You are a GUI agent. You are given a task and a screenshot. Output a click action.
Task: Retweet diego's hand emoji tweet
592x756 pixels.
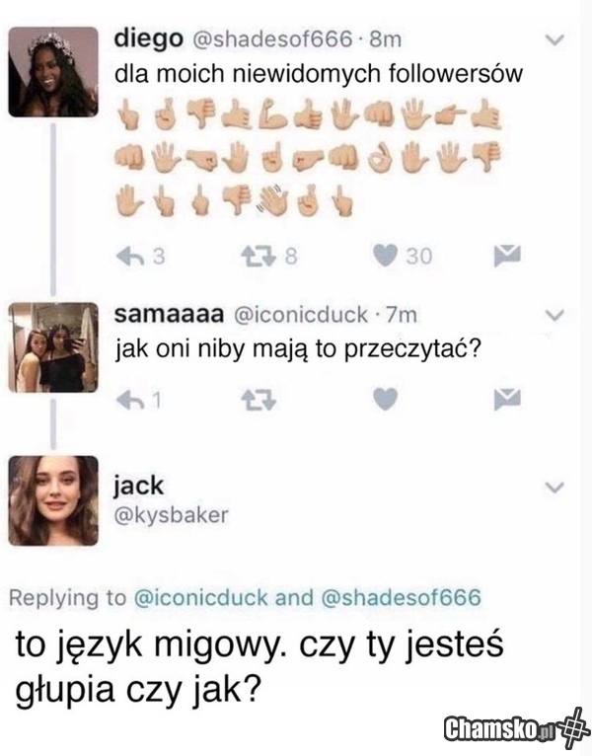point(259,256)
